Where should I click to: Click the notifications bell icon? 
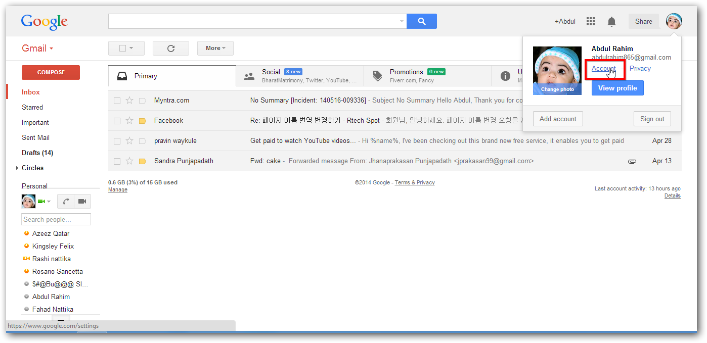(x=611, y=21)
